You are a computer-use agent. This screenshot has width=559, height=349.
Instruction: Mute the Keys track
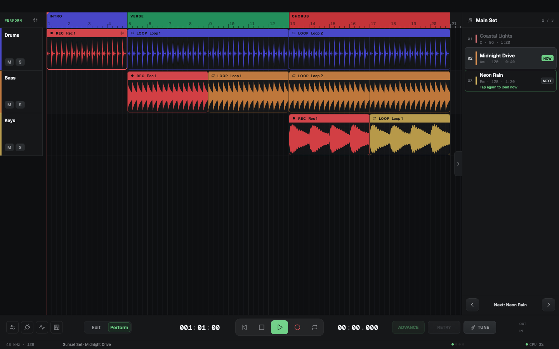9,147
